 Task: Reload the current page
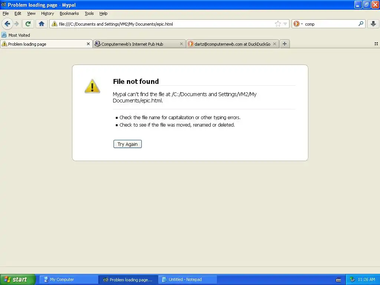coord(28,24)
